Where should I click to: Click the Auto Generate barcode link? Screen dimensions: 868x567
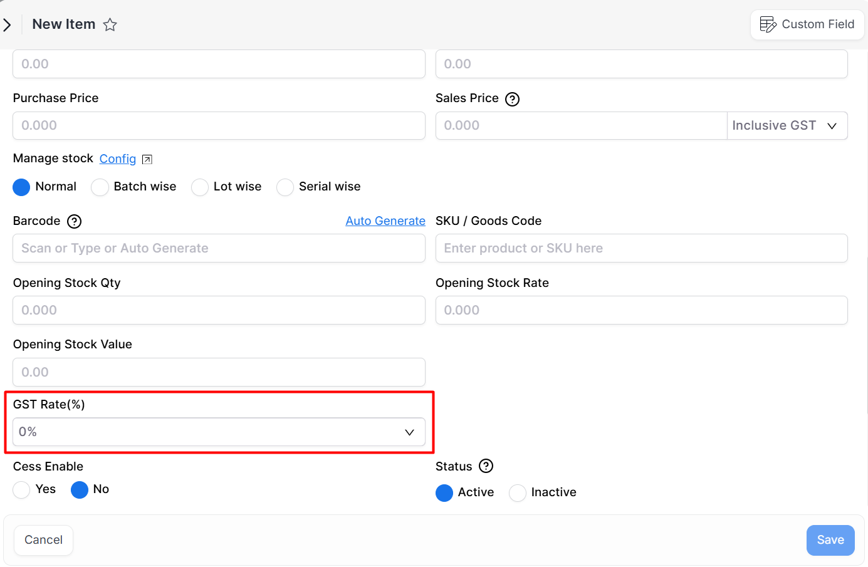385,221
